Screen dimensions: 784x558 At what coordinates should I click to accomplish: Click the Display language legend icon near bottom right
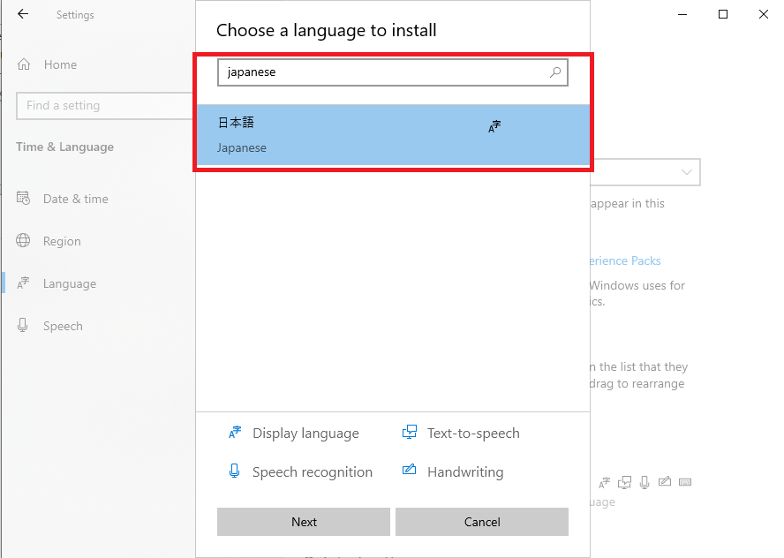(604, 482)
